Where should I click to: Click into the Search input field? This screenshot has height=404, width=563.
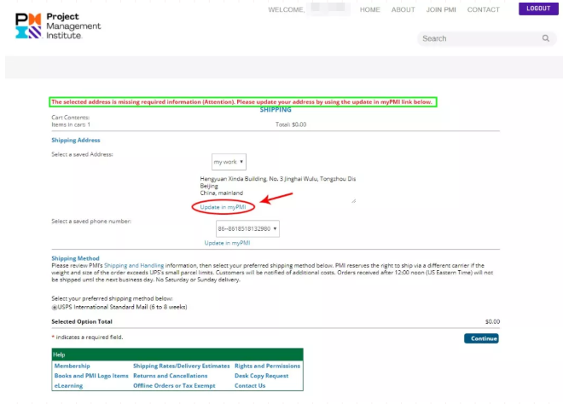(x=478, y=38)
